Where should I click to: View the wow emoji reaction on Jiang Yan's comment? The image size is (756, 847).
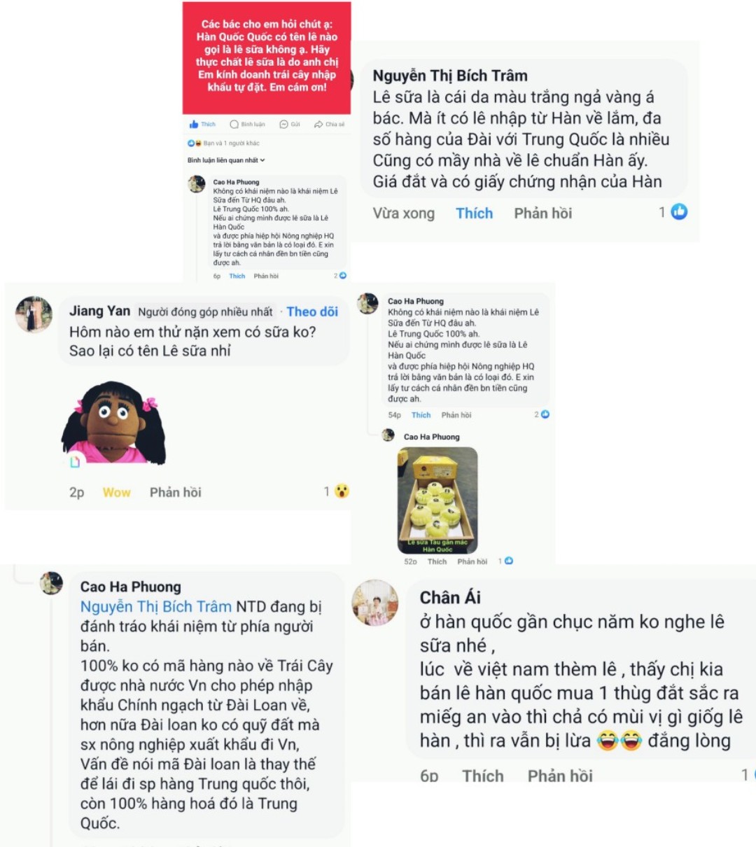pyautogui.click(x=342, y=491)
